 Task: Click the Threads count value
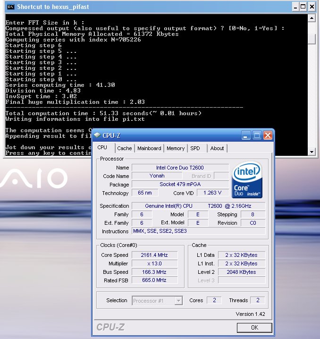coord(258,300)
